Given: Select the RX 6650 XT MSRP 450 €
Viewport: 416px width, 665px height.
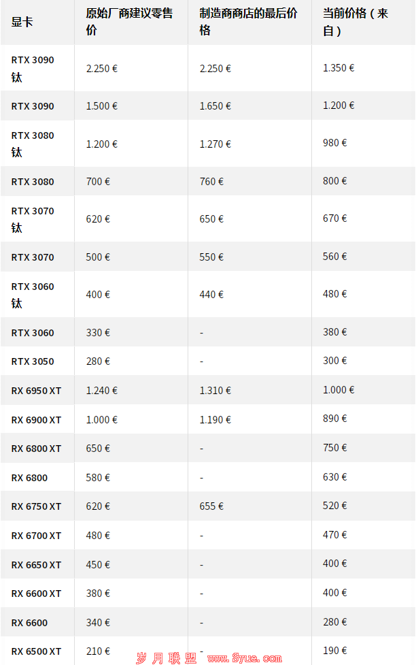Looking at the screenshot, I should tap(98, 565).
